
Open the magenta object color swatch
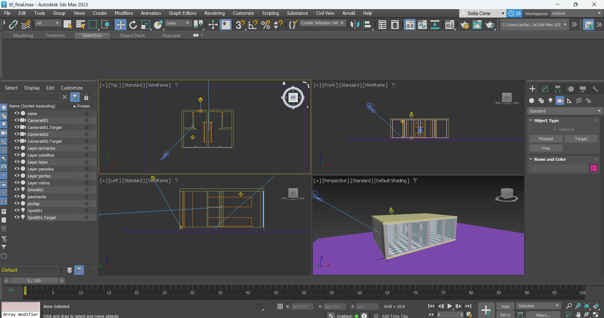point(594,168)
